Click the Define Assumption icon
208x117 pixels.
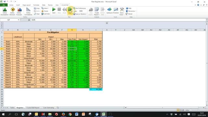(5, 11)
